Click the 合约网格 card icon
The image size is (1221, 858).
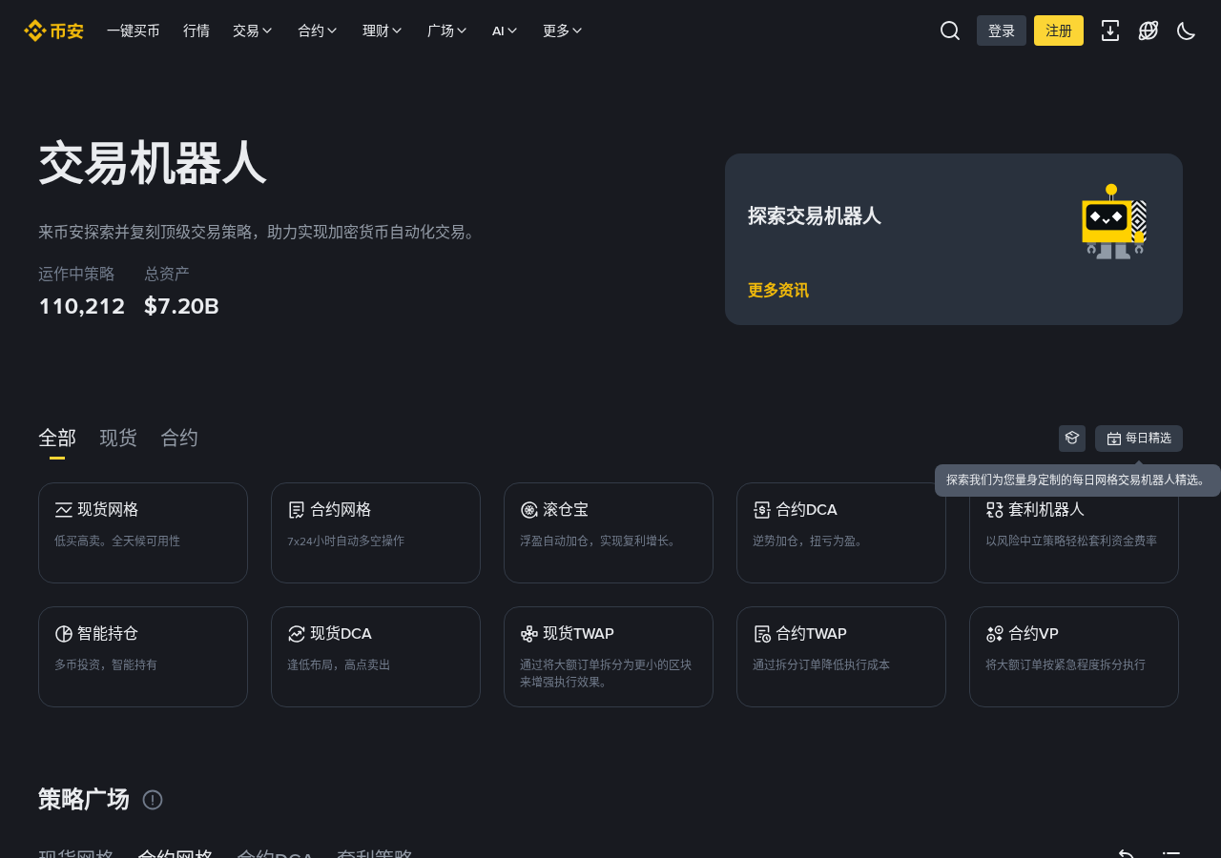[297, 510]
